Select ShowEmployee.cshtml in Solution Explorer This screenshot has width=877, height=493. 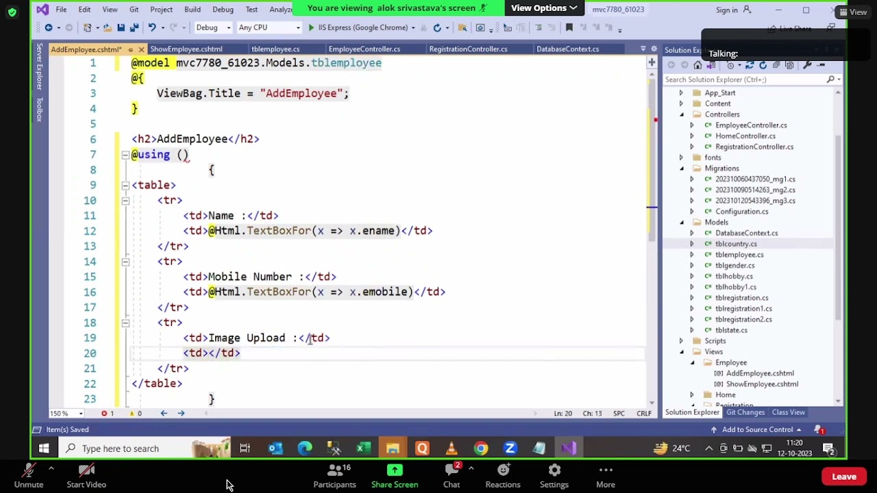click(762, 384)
